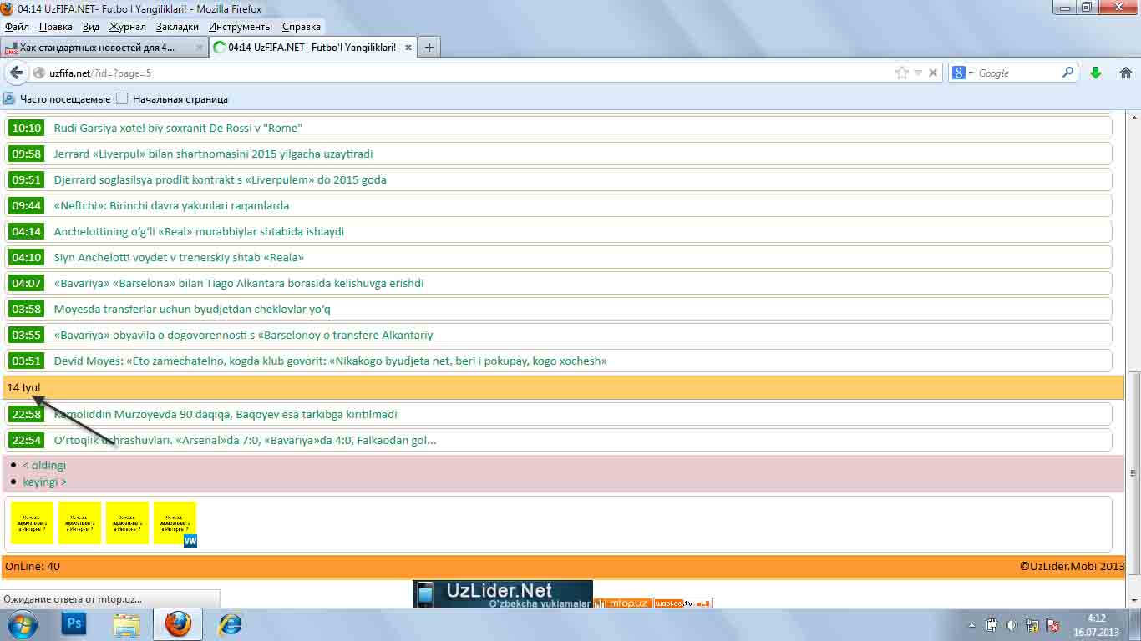Open the < oldingi pagination link
Image resolution: width=1141 pixels, height=641 pixels.
click(44, 465)
